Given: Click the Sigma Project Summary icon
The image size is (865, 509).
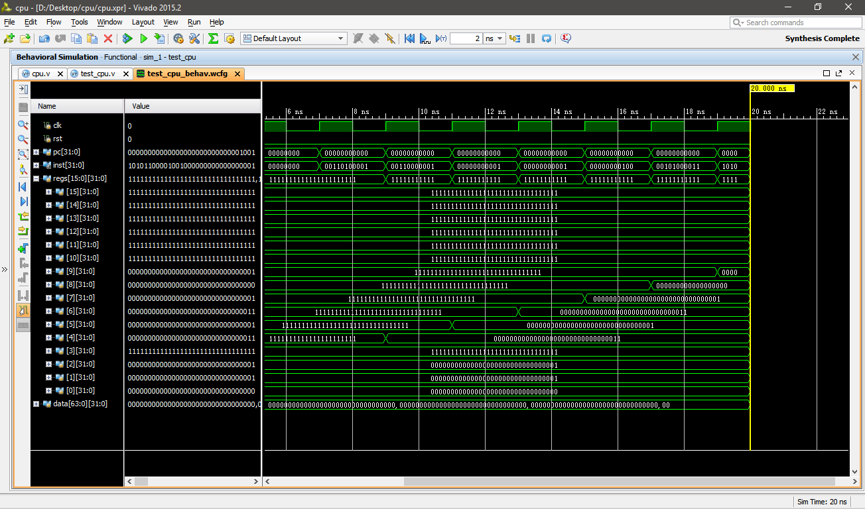Looking at the screenshot, I should point(213,38).
